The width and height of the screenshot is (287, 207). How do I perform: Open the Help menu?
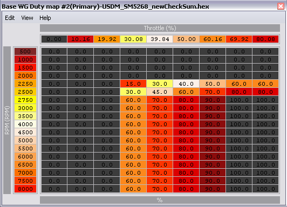(45, 18)
